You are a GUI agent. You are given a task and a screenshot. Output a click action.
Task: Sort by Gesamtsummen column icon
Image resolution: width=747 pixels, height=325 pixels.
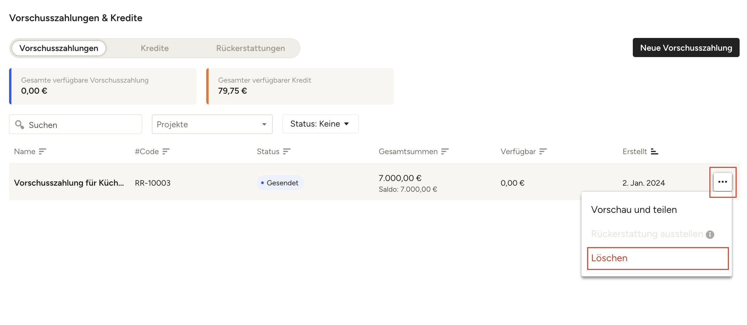[445, 152]
